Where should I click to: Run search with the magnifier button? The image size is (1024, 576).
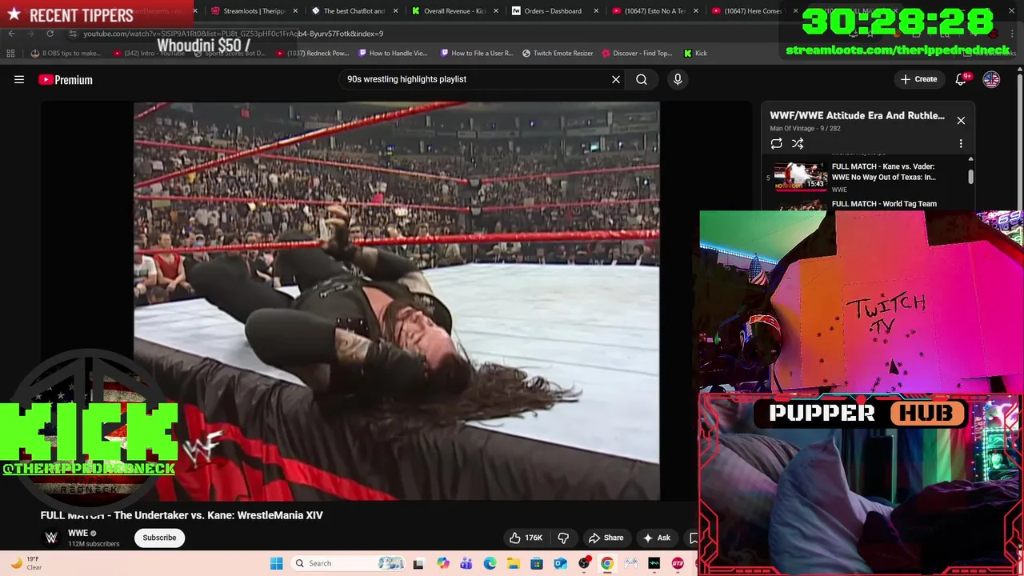tap(642, 79)
